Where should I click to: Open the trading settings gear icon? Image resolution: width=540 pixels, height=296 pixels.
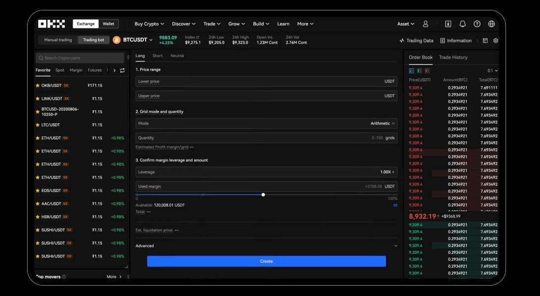(x=495, y=40)
